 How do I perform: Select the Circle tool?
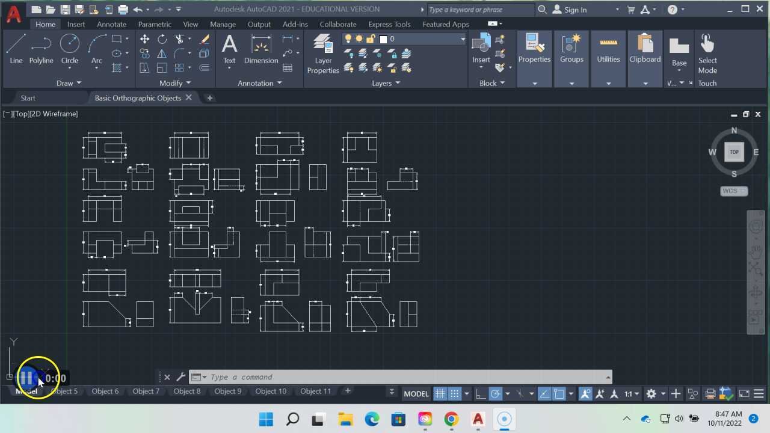point(70,48)
